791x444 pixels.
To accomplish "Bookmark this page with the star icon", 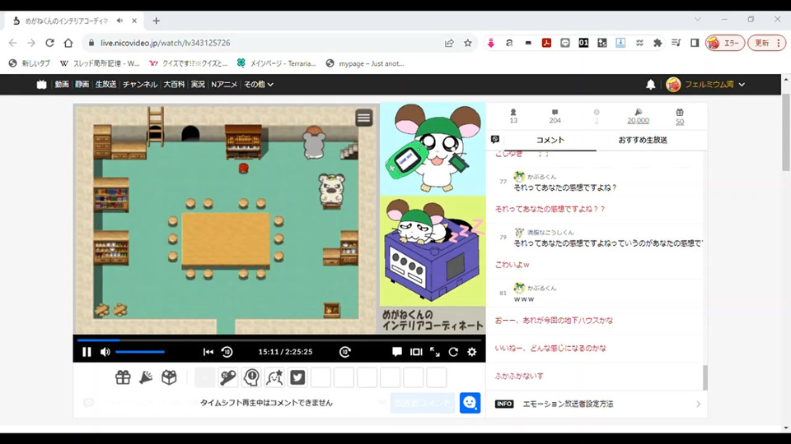I will pos(468,44).
